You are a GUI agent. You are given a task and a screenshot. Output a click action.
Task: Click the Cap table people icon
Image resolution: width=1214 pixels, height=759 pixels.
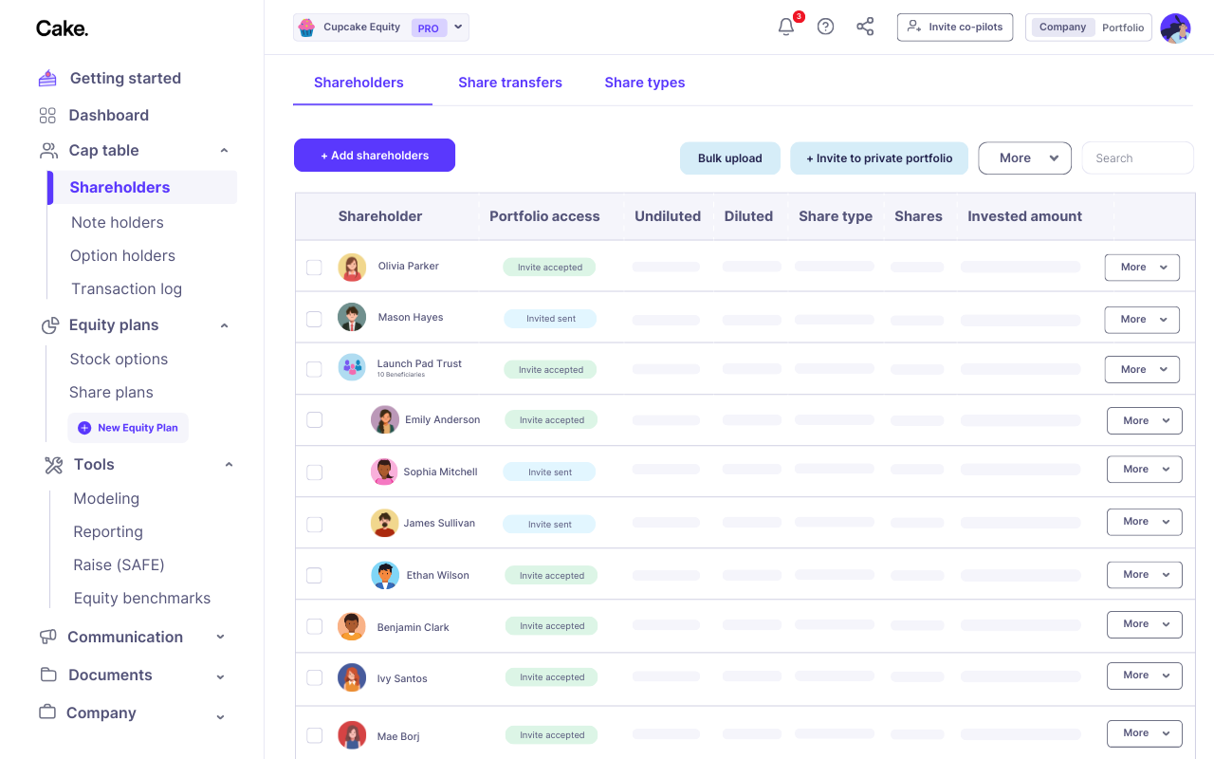click(x=47, y=150)
